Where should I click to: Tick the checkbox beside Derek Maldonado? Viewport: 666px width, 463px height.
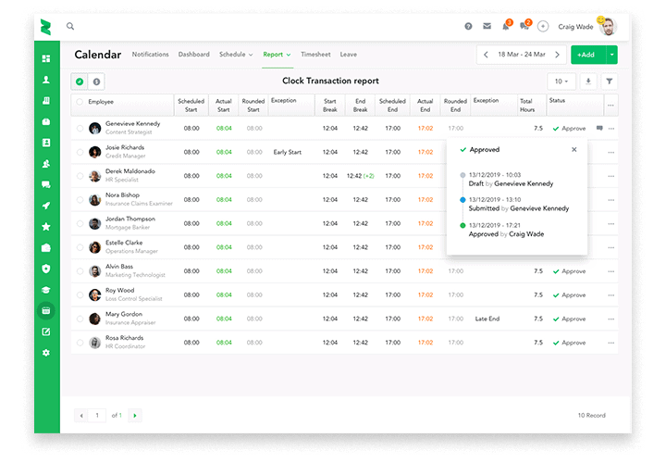tap(80, 176)
